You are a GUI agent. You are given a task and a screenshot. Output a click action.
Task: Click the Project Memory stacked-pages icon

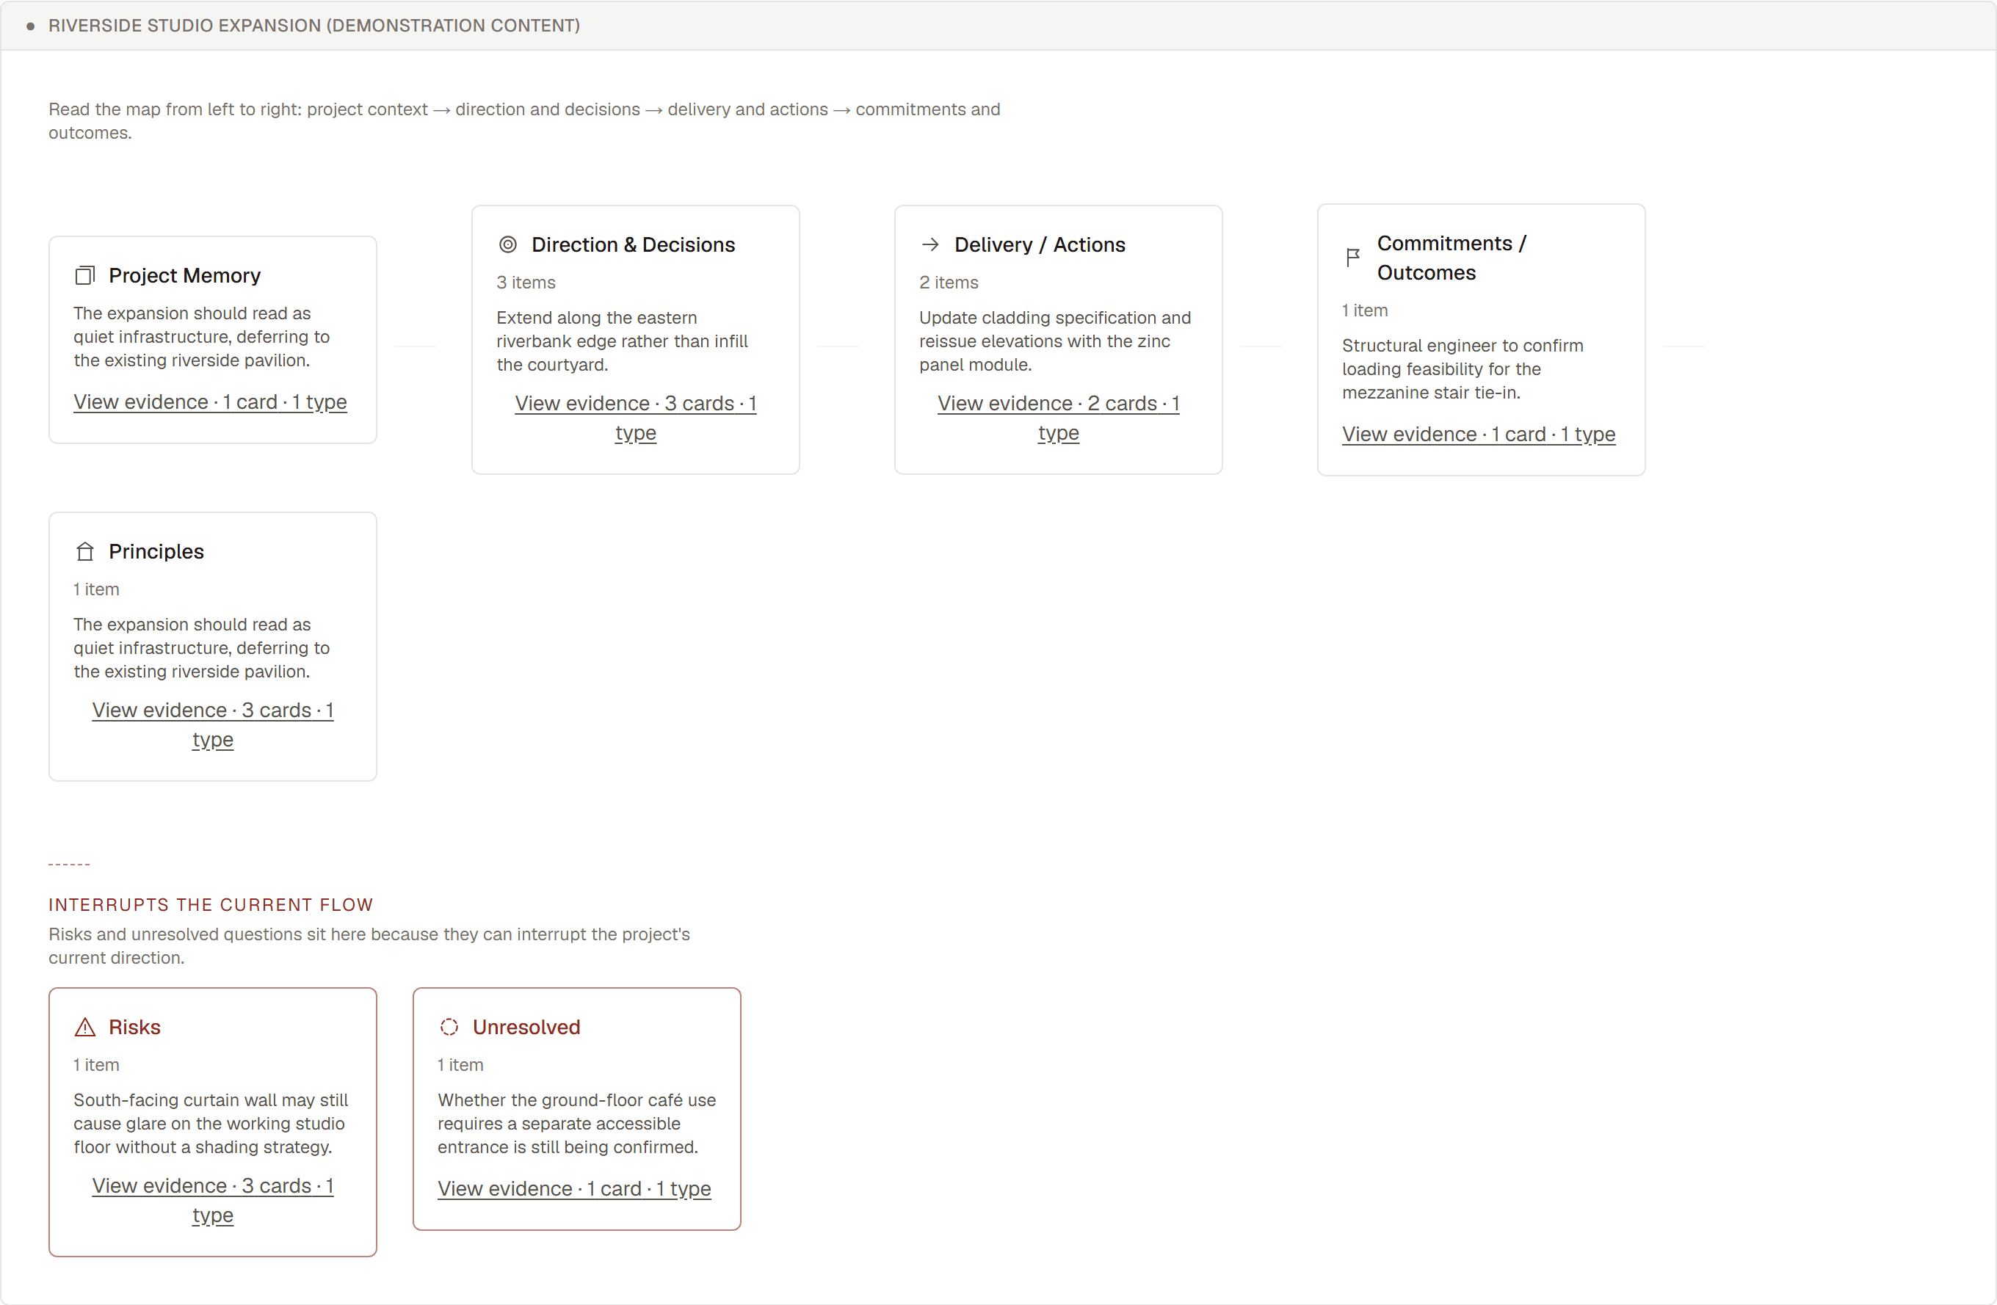coord(84,275)
